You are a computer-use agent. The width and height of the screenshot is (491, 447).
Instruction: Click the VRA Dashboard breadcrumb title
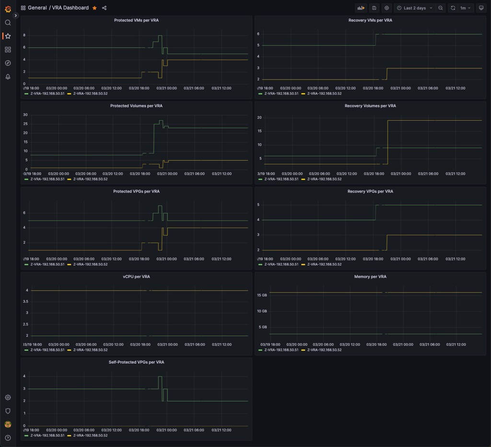click(70, 8)
